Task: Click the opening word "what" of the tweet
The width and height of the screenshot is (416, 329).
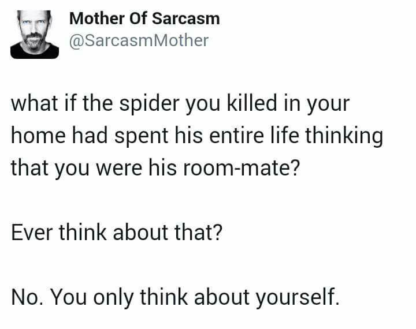Action: click(x=35, y=103)
